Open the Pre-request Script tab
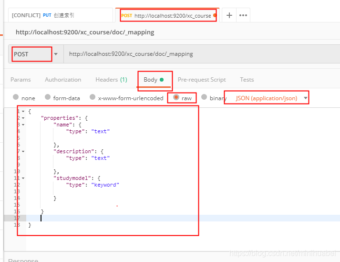 (x=202, y=80)
